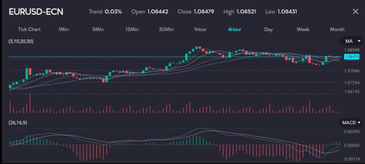Open the MA indicator dropdown
Viewport: 365px width, 164px height.
click(x=351, y=41)
